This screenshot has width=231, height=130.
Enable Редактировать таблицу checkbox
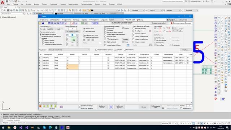coord(96,50)
